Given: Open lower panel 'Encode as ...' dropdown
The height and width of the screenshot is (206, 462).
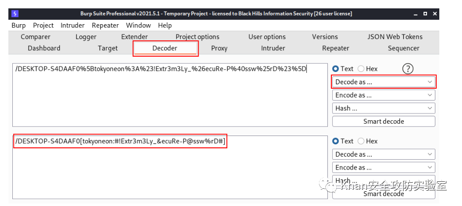Looking at the screenshot, I should click(384, 168).
